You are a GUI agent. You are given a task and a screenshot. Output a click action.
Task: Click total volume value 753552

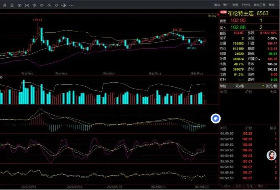pyautogui.click(x=238, y=43)
